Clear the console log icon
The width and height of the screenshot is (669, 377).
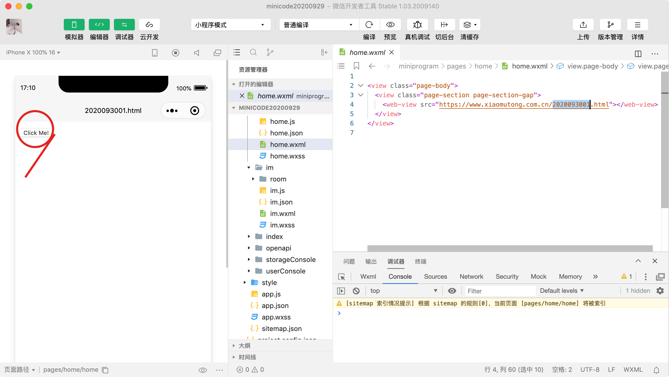(x=356, y=291)
